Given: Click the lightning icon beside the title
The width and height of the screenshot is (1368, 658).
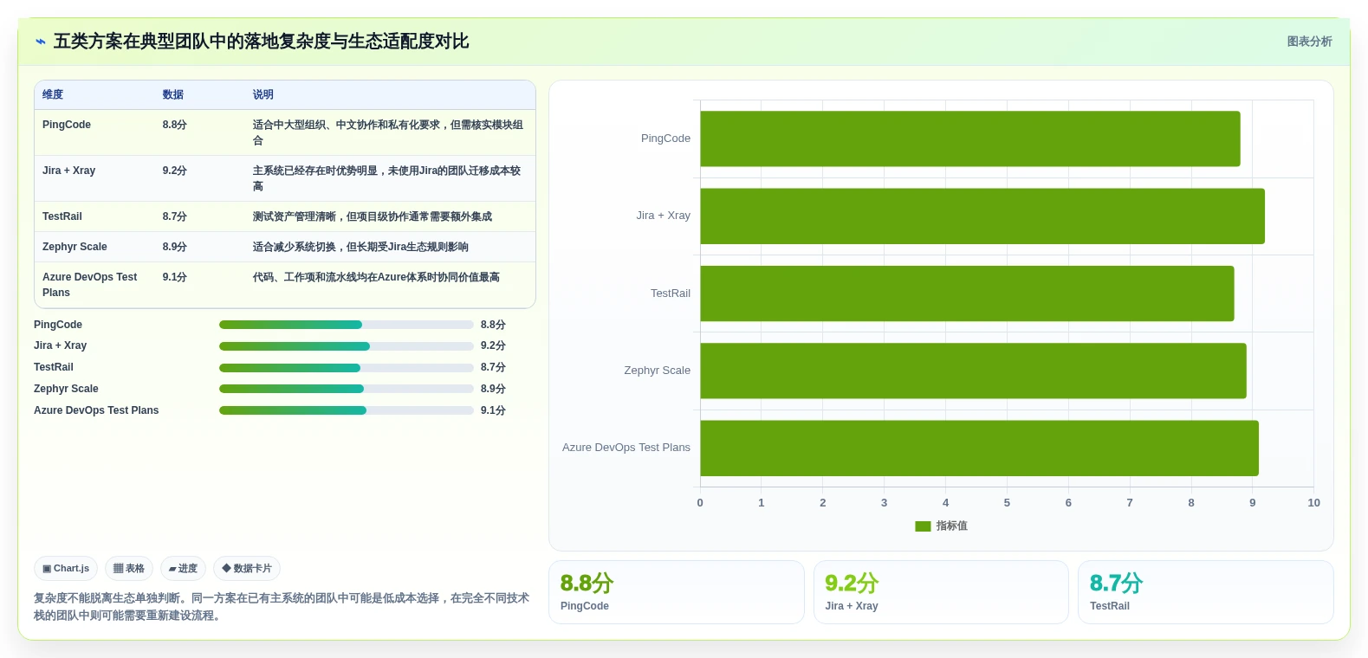Looking at the screenshot, I should (40, 42).
